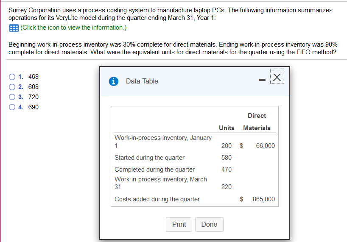Click the 580 units started value
Screen dimensions: 347x242
tap(227, 158)
